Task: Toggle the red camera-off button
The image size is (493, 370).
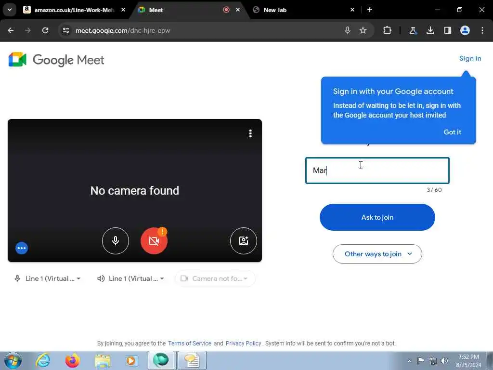Action: pos(154,241)
